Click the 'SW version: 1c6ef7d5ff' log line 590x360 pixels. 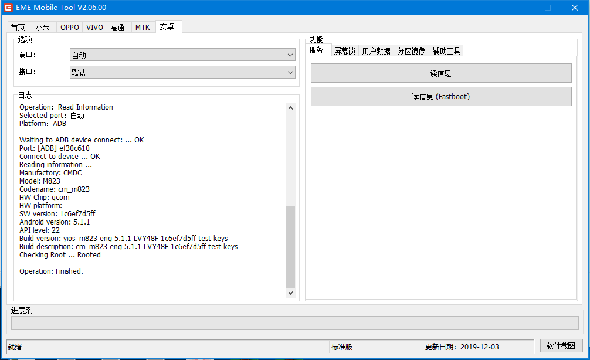[x=57, y=213]
